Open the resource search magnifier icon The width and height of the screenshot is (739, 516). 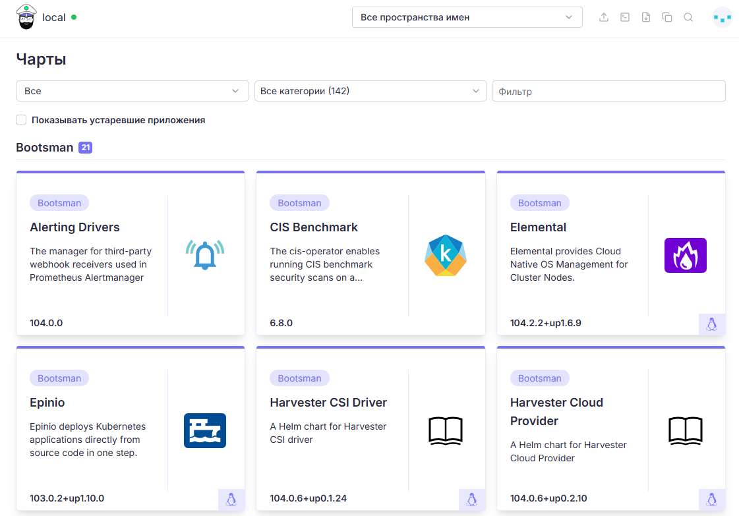click(688, 17)
